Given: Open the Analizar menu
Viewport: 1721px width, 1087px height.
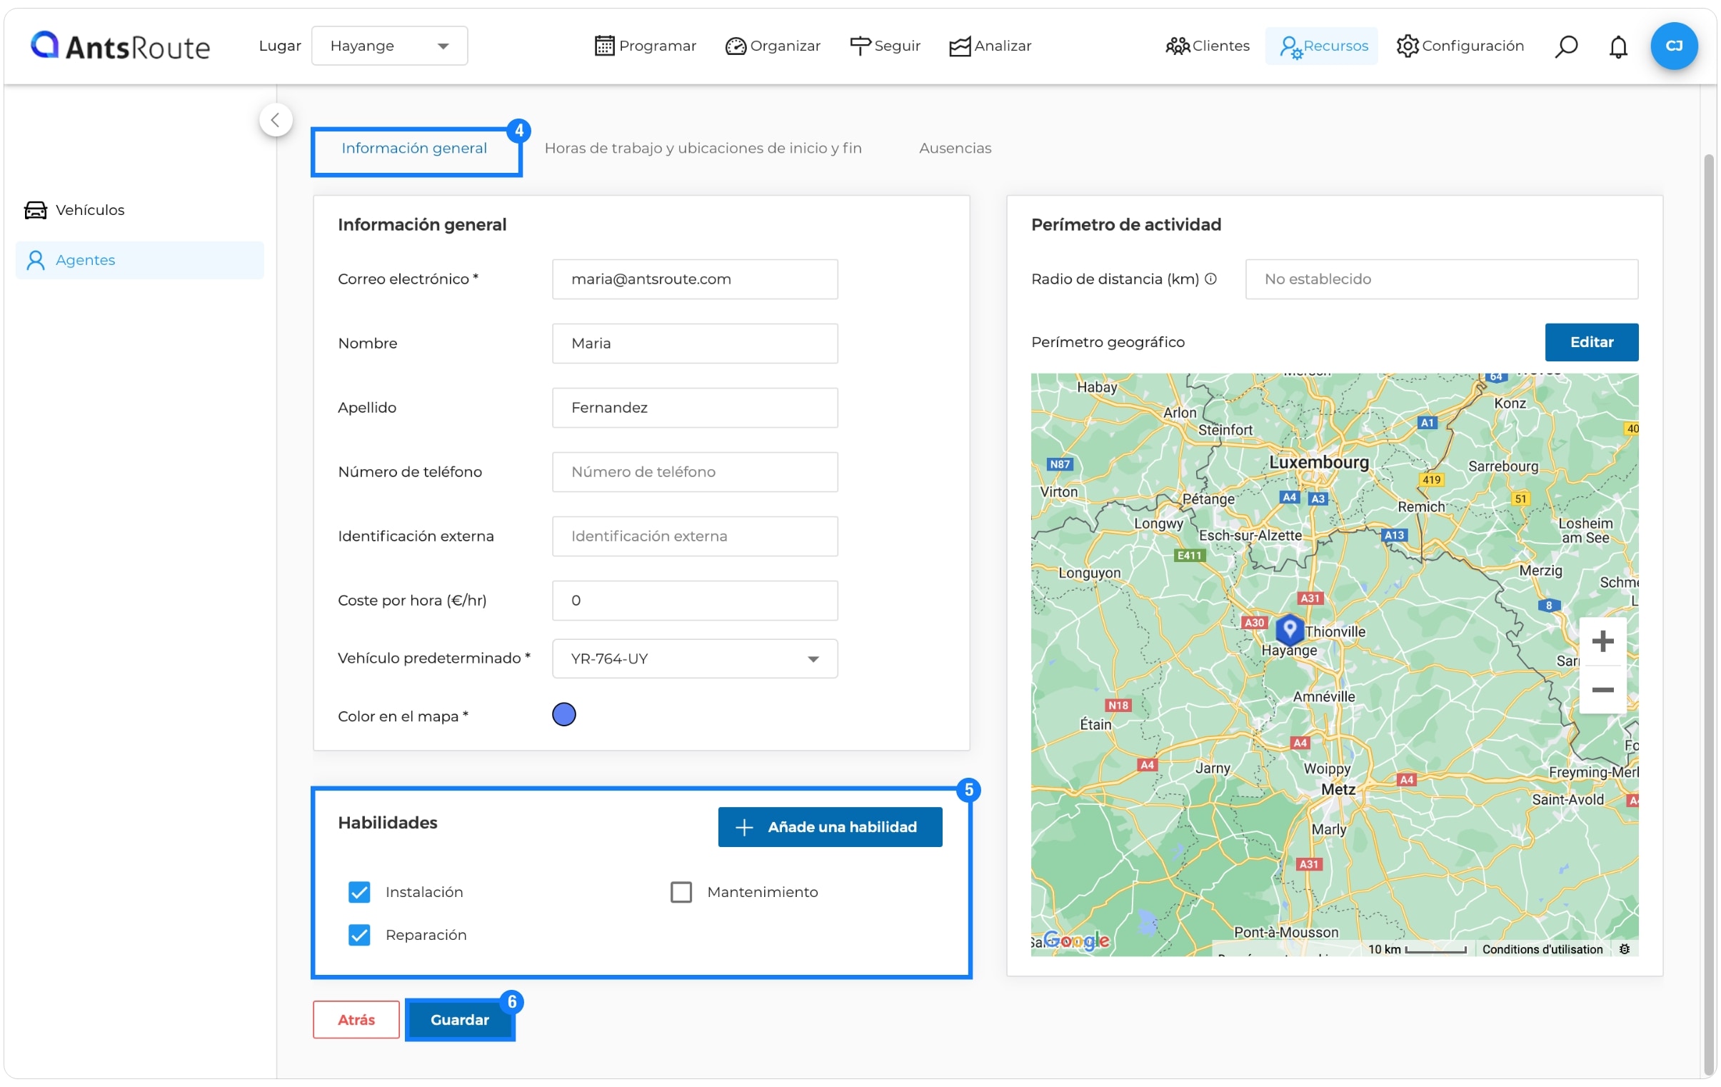Looking at the screenshot, I should 990,46.
